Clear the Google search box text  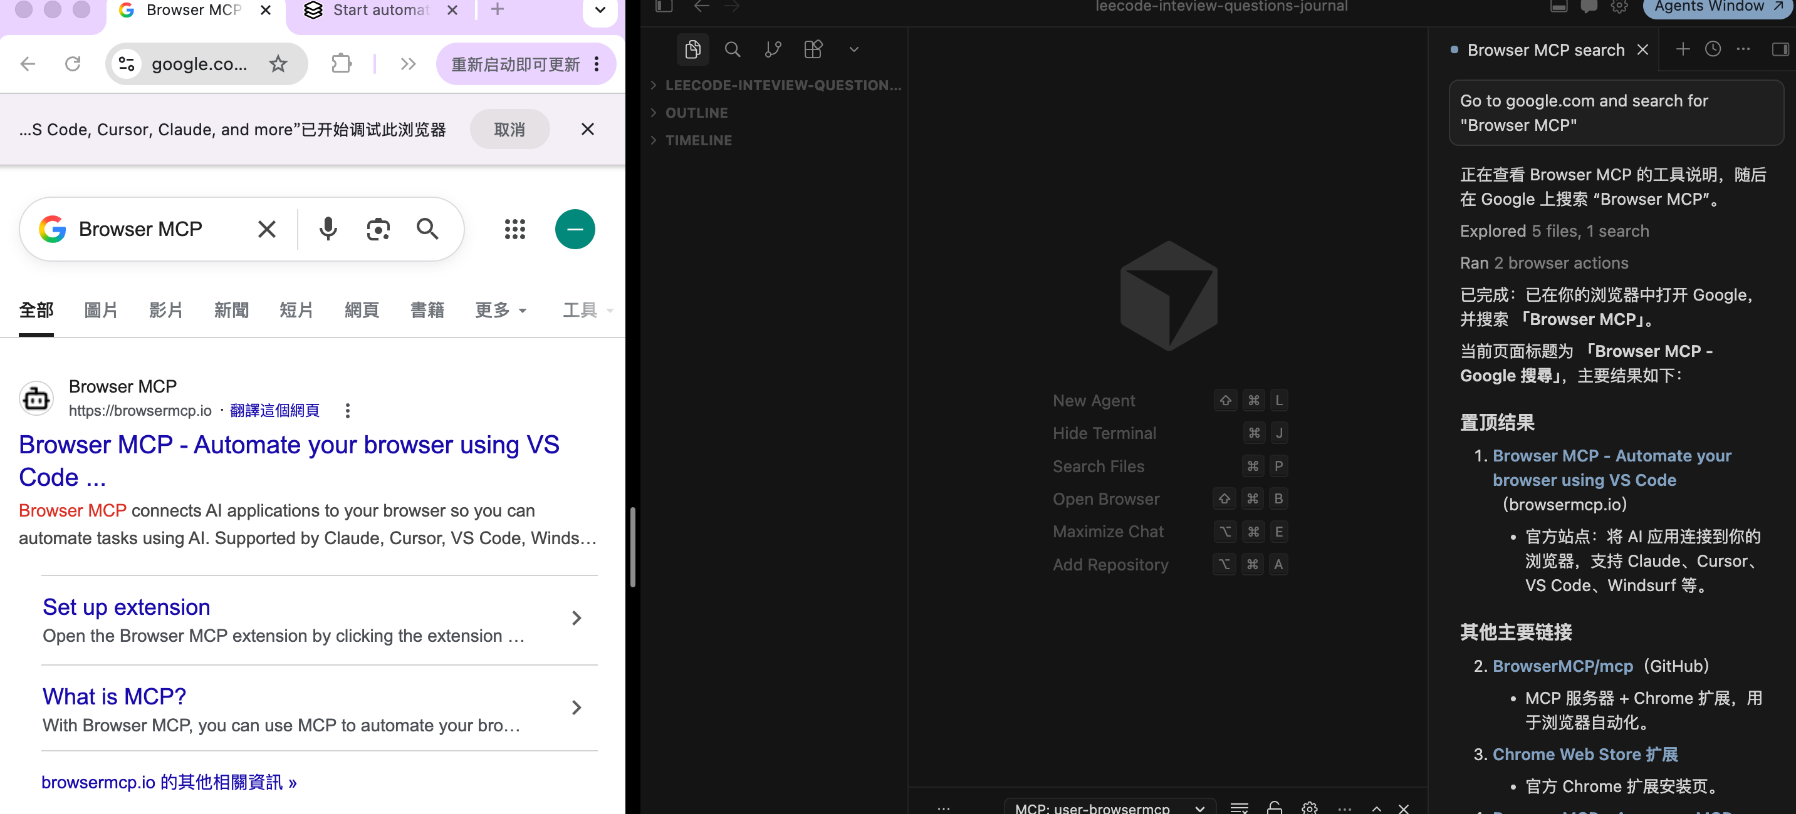pyautogui.click(x=267, y=229)
